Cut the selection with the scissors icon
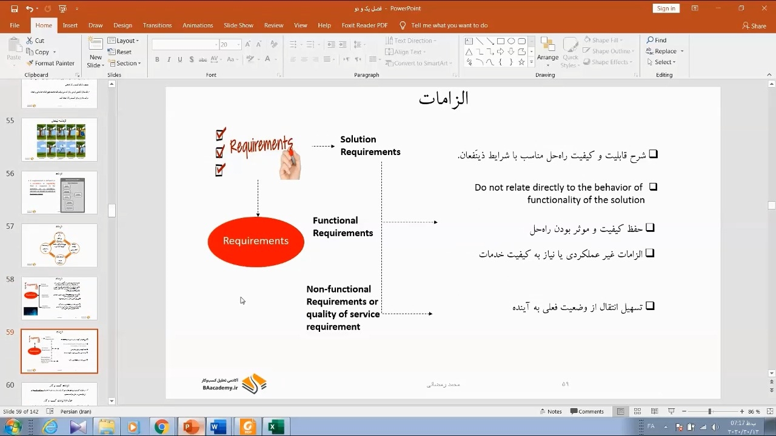 click(x=35, y=41)
